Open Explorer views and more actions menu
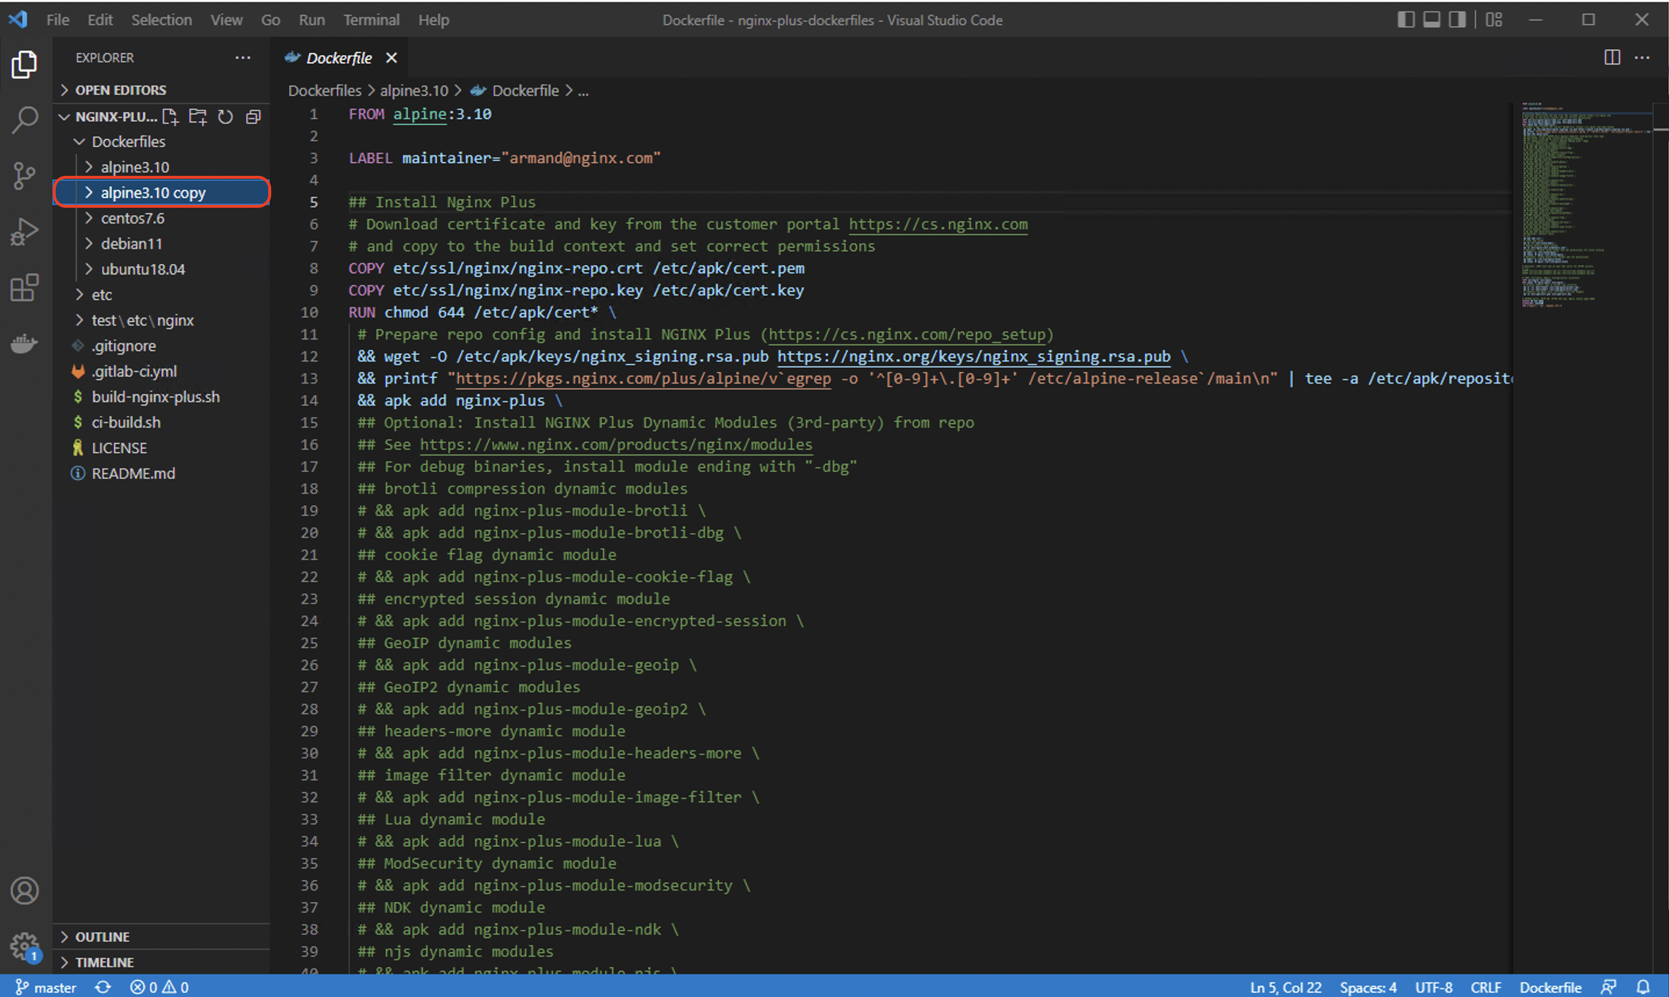The width and height of the screenshot is (1669, 997). tap(243, 58)
